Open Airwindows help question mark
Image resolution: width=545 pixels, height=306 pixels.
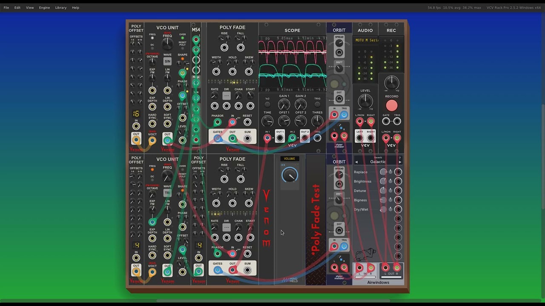point(399,158)
